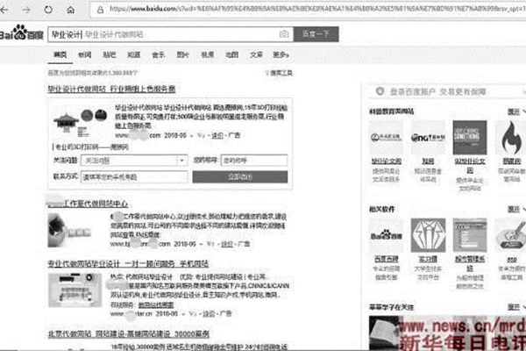Click the browser address bar URL

(317, 10)
